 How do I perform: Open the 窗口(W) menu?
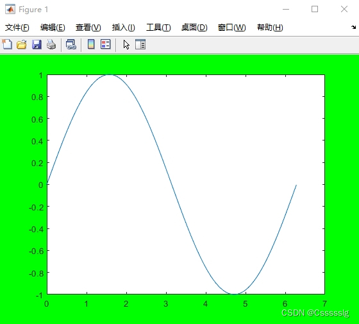pos(231,28)
